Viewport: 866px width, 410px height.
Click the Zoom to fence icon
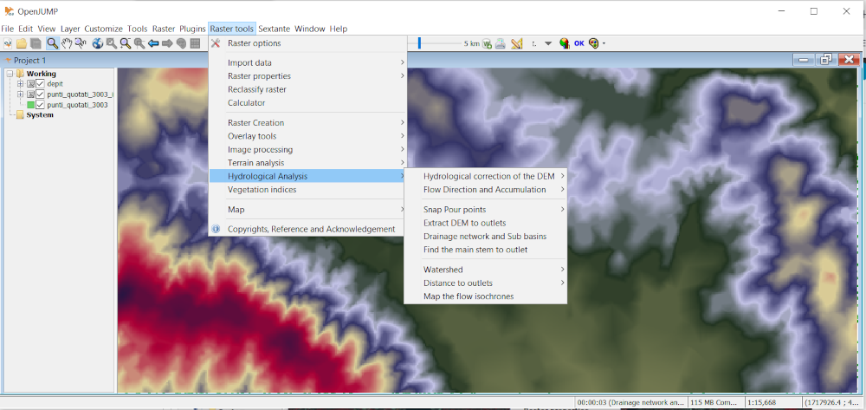click(x=126, y=43)
